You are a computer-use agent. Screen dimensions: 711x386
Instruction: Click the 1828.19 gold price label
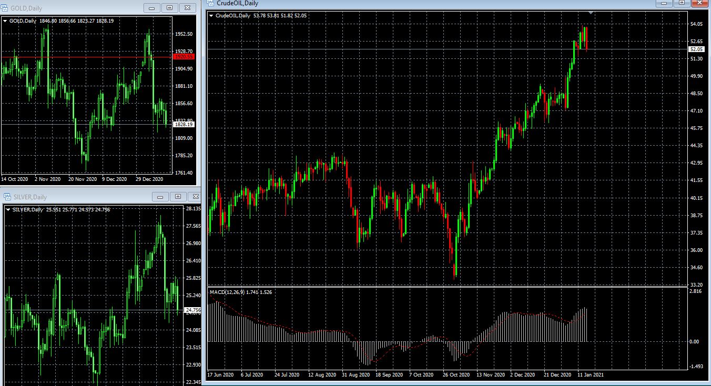tap(184, 124)
